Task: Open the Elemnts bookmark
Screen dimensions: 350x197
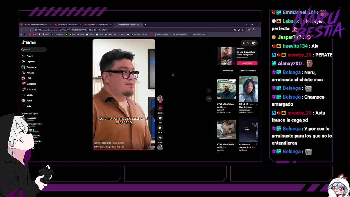Action: (x=90, y=34)
